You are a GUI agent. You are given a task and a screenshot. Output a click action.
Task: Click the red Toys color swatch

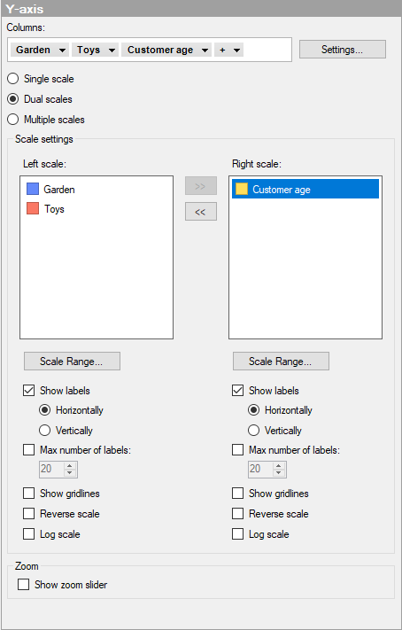(x=33, y=208)
